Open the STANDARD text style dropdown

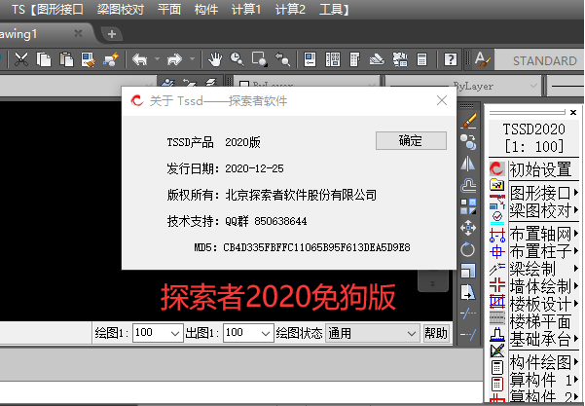click(539, 60)
